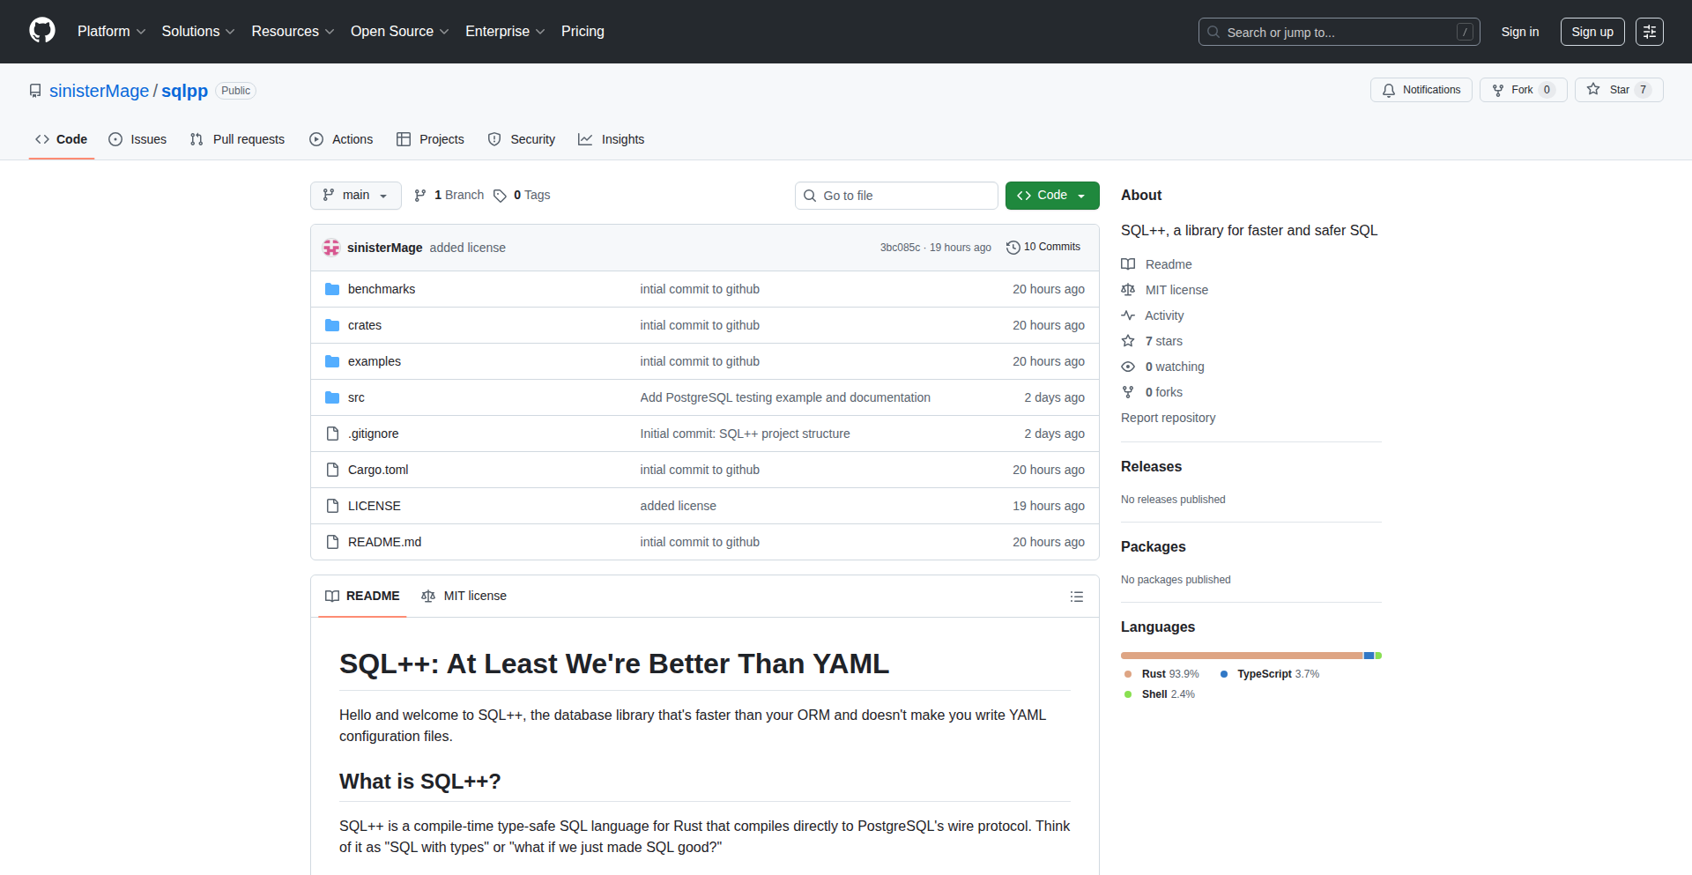Open the 'added license' message in LICENSE row

tap(678, 506)
